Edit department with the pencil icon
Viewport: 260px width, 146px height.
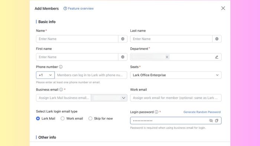coord(217,57)
